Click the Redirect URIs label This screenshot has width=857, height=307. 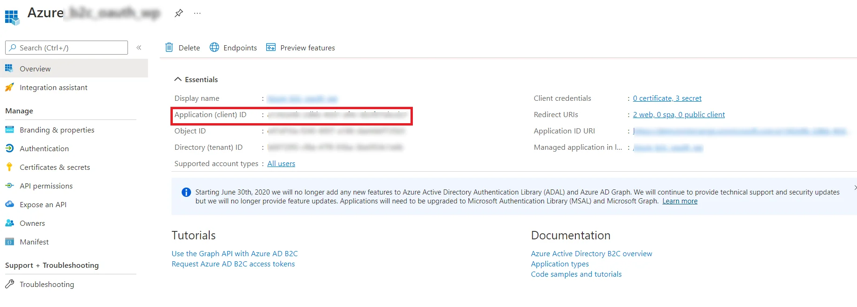pos(556,115)
